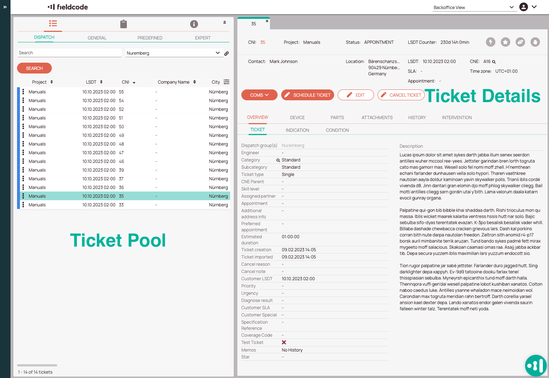549x378 pixels.
Task: Open the clipboard panel icon
Action: pos(123,24)
